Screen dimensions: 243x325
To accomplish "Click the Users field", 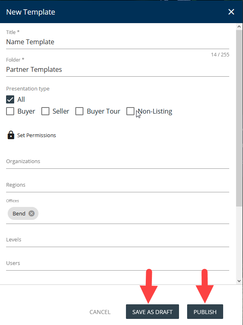I will click(117, 263).
